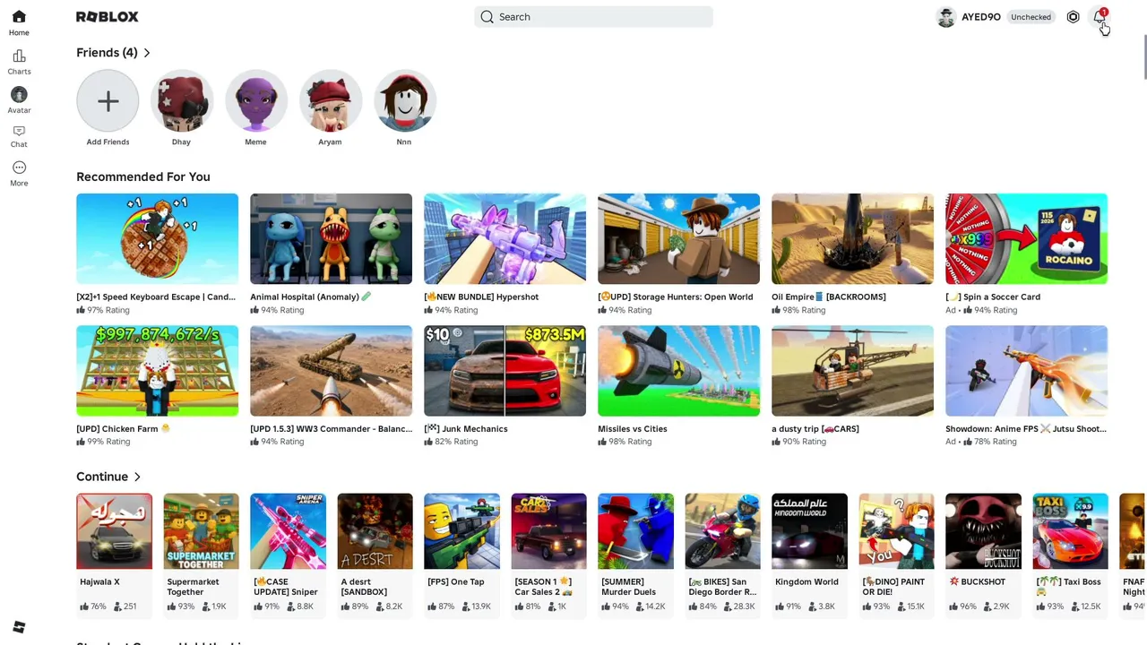Viewport: 1147px width, 645px height.
Task: Open the Car Sales 2 SEASON 1 thumbnail
Action: [x=548, y=531]
